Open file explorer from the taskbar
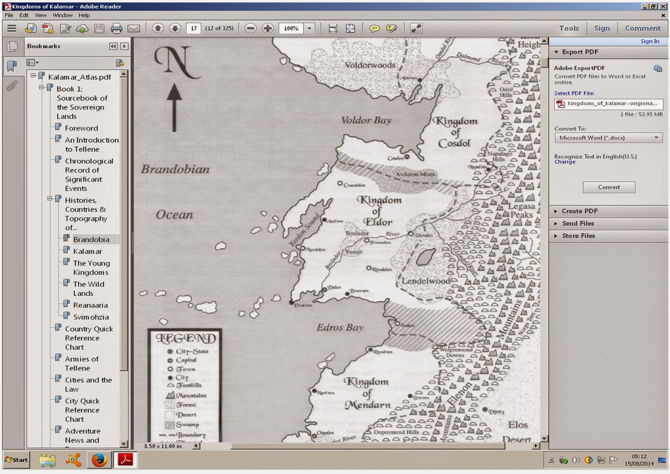The image size is (670, 474). (47, 460)
